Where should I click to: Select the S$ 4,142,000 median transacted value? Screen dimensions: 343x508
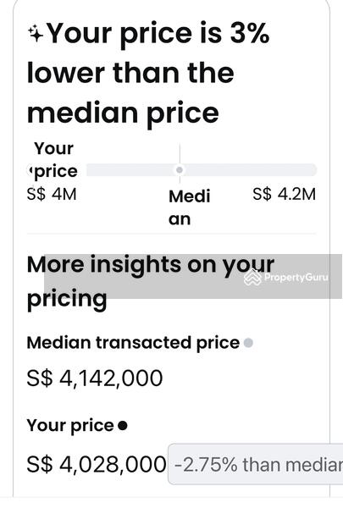(x=95, y=378)
